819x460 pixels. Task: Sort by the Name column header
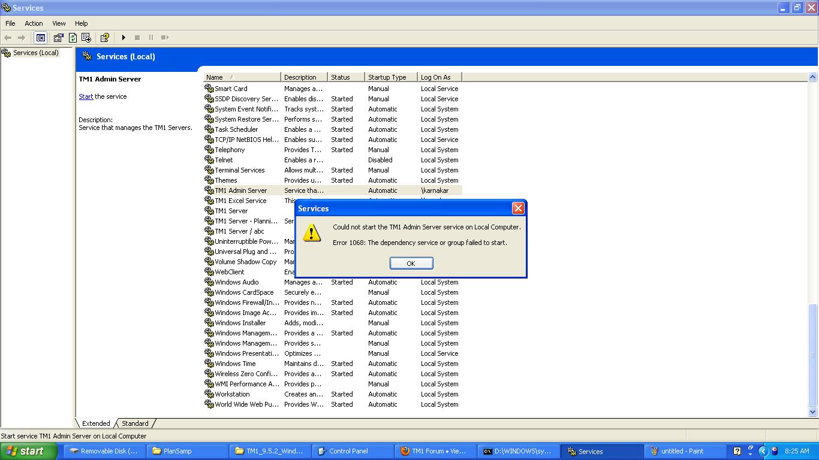click(242, 77)
